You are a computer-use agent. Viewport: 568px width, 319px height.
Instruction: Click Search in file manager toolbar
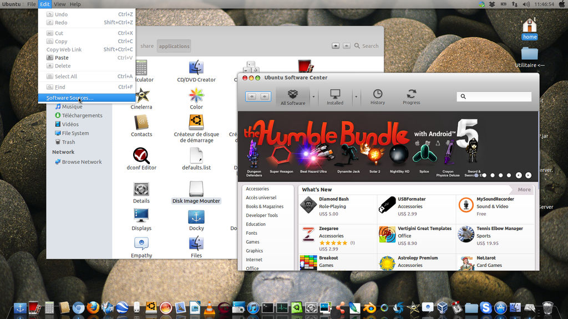point(366,46)
